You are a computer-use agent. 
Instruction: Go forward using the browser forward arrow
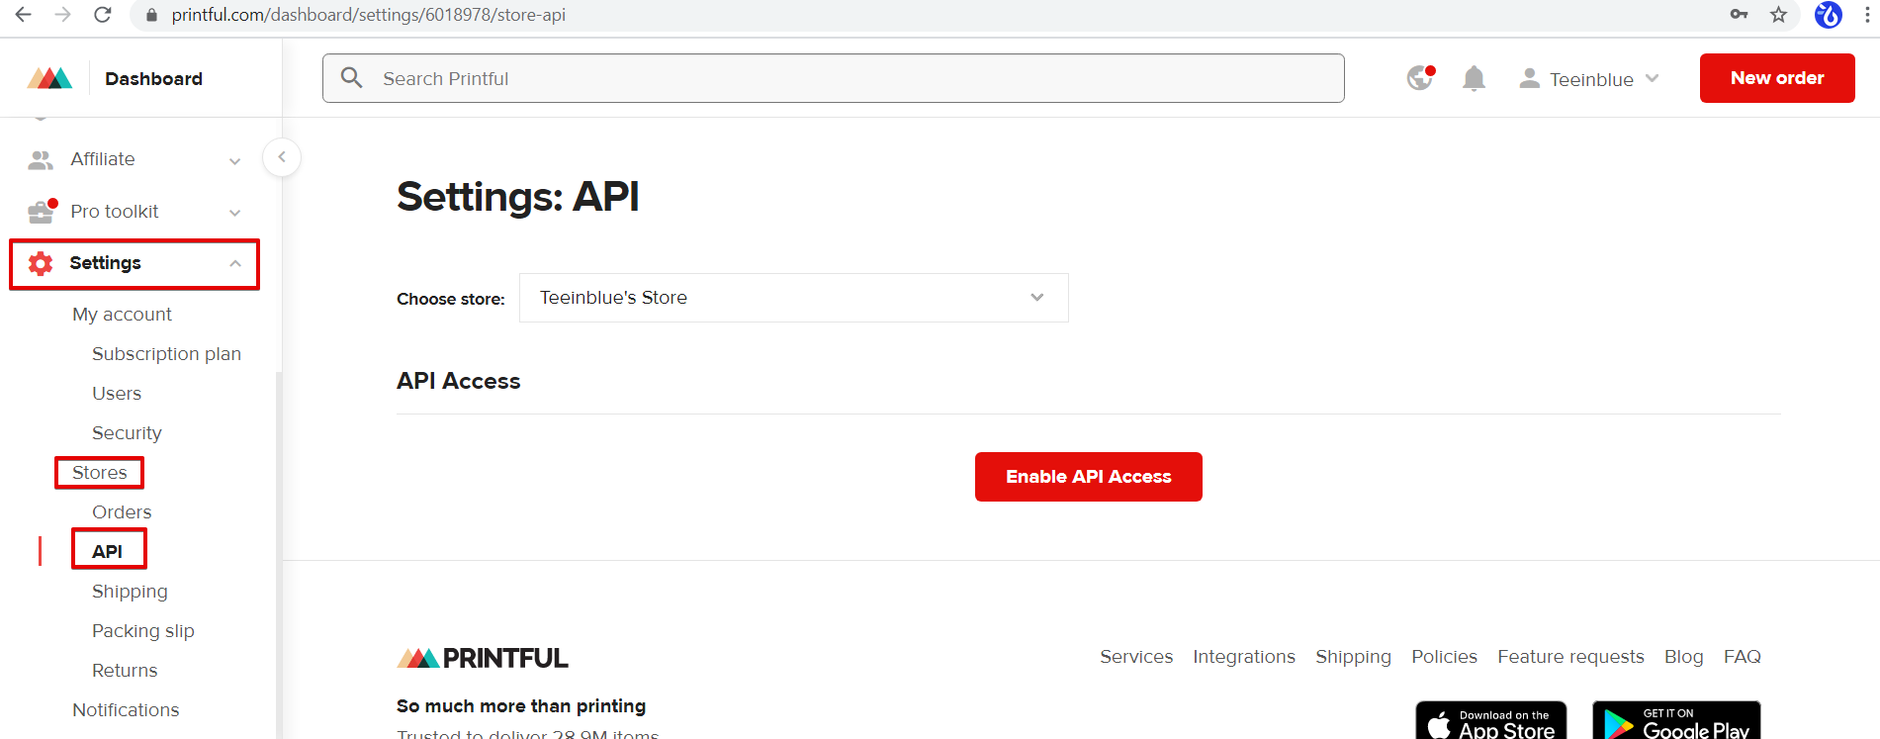tap(63, 15)
